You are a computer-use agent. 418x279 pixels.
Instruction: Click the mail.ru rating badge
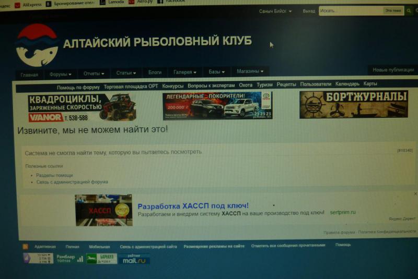[134, 259]
